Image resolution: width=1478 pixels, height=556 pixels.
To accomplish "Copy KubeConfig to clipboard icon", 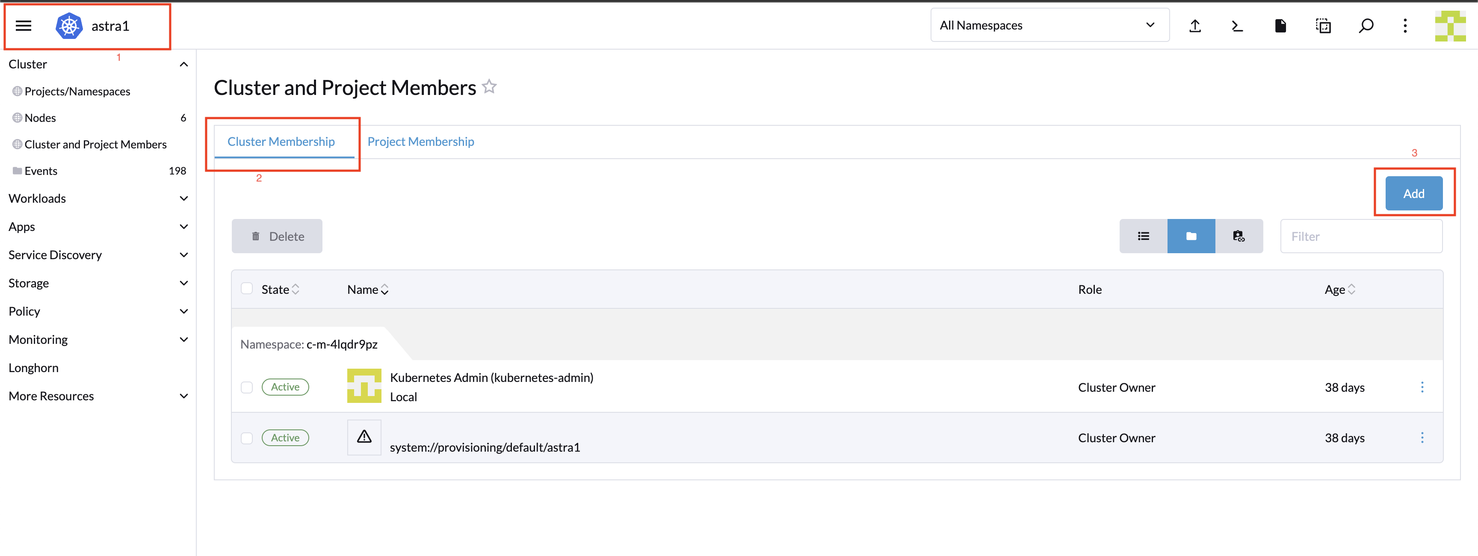I will click(x=1323, y=26).
